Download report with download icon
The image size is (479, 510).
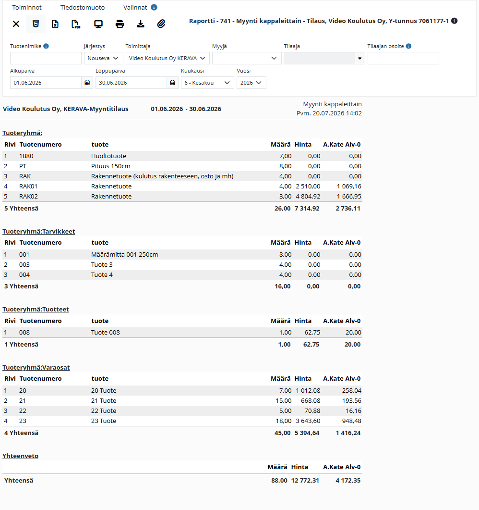[x=141, y=24]
